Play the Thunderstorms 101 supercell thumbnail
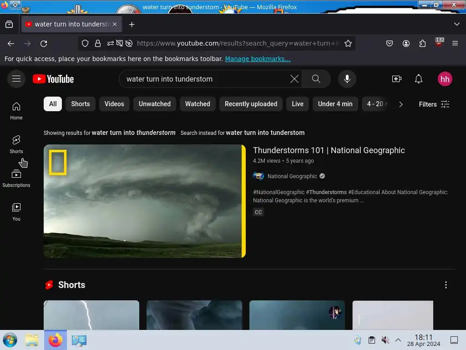Viewport: 466px width, 350px height. (x=144, y=201)
